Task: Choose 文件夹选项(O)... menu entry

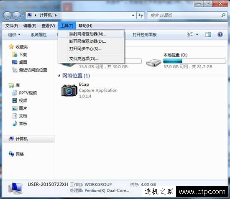Action: coord(91,59)
